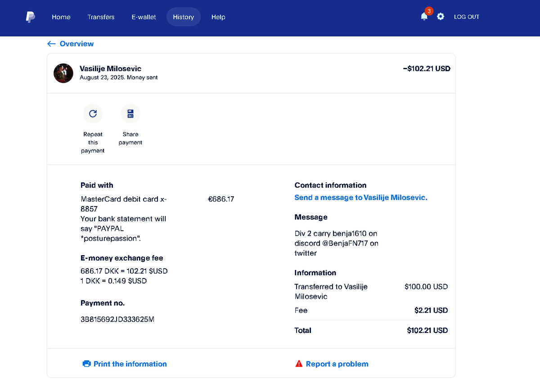Click Vasilije Milosevic's profile picture

click(63, 73)
